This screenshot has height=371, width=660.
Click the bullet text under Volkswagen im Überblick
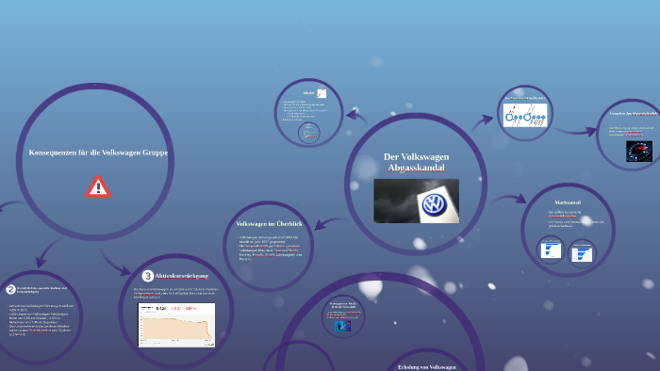pyautogui.click(x=270, y=248)
